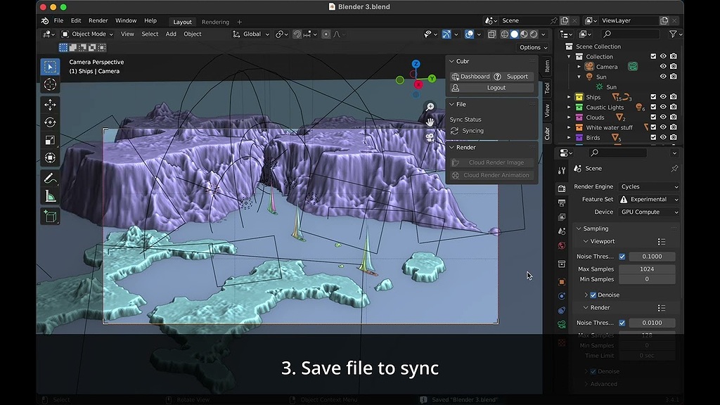This screenshot has width=720, height=405.
Task: Select the Scale tool
Action: point(50,140)
